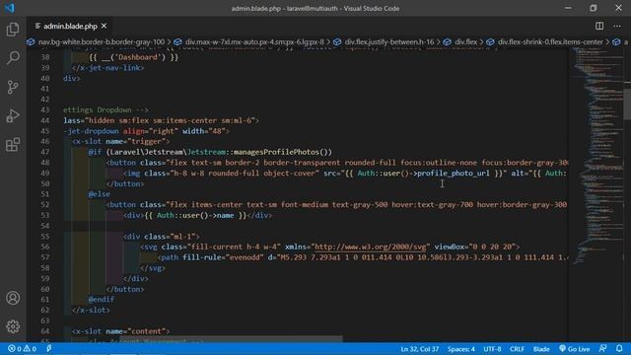Place cursor on @if directive

pyautogui.click(x=95, y=152)
